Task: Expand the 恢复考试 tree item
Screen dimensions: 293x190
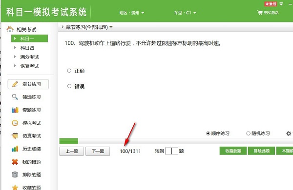Action: (15, 66)
